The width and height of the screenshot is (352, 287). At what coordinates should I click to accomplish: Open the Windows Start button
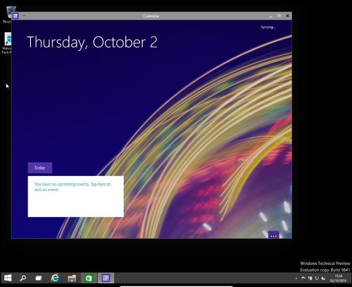click(x=8, y=278)
